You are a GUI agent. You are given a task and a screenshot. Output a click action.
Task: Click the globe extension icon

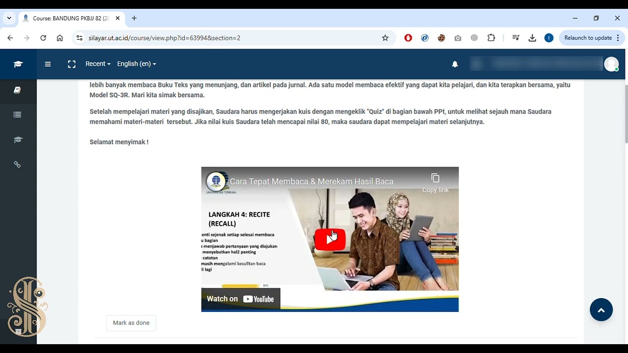tap(474, 38)
